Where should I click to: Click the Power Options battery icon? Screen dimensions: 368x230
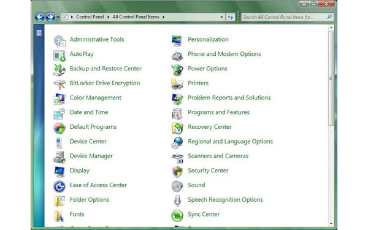click(177, 70)
